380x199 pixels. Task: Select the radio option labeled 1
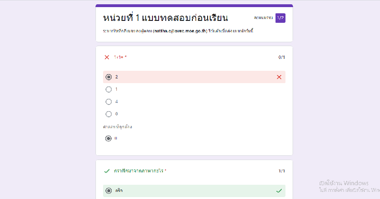109,89
